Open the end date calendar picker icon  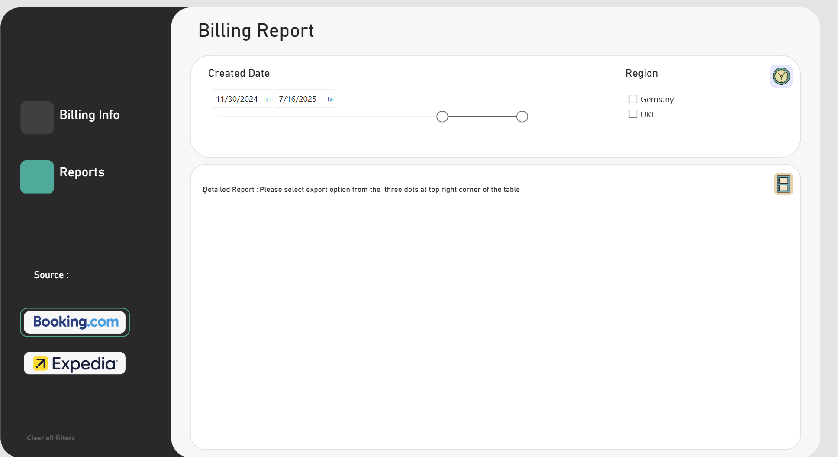point(331,99)
